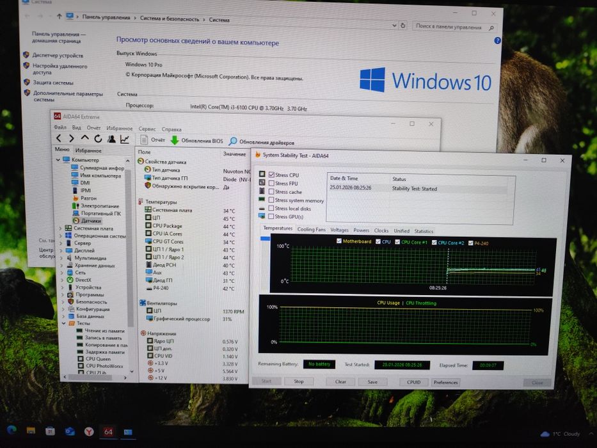The height and width of the screenshot is (448, 597).
Task: Click AIDA64 tree horizontal scrollbar right arrow
Action: tap(125, 378)
